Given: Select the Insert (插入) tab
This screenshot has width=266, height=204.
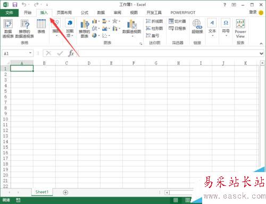Looking at the screenshot, I should click(x=44, y=13).
